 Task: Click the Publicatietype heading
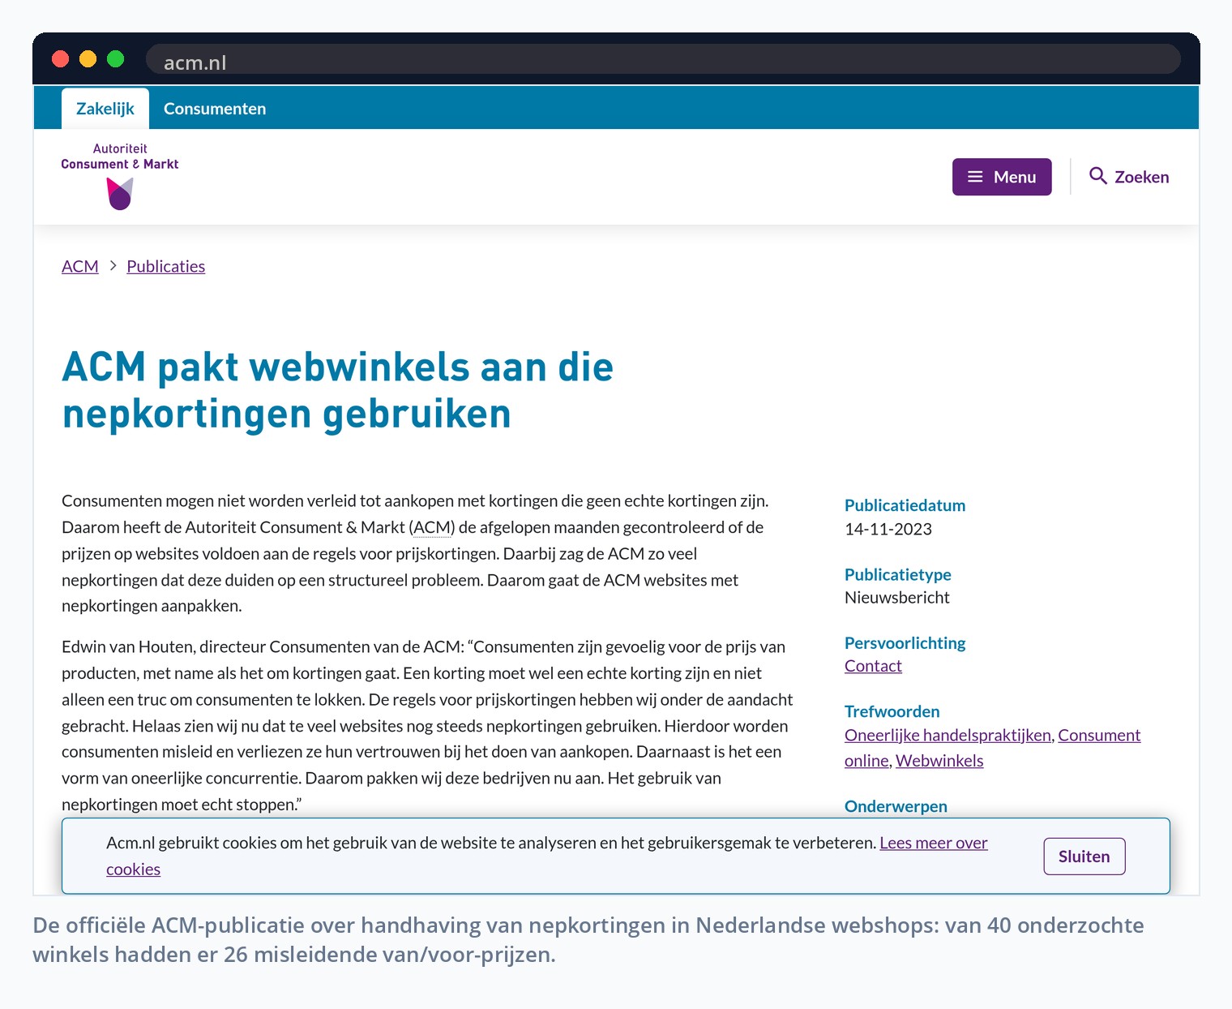pos(898,574)
